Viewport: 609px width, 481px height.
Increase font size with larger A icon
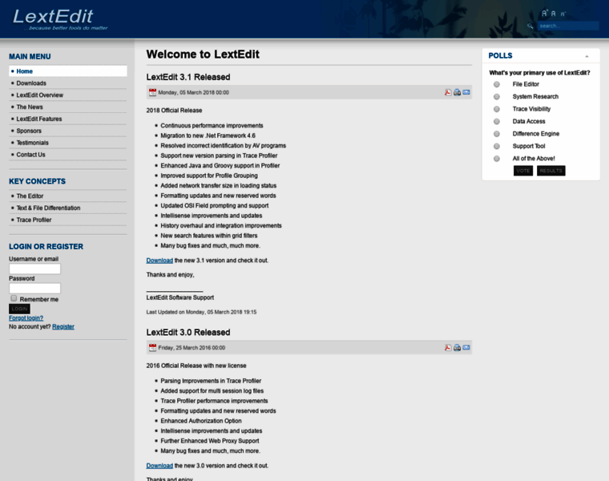coord(545,13)
